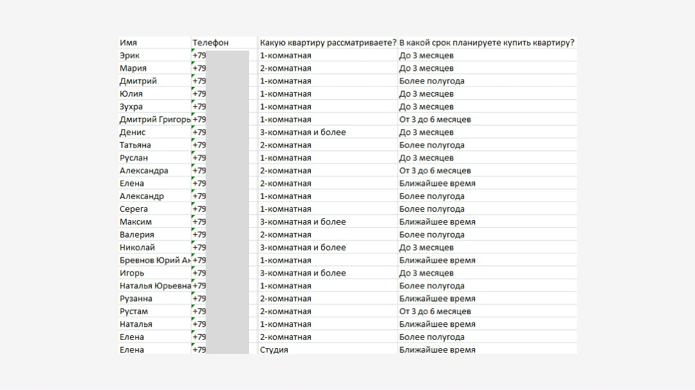Click the Какую квартиру рассматриваете header
The image size is (695, 390).
[328, 42]
